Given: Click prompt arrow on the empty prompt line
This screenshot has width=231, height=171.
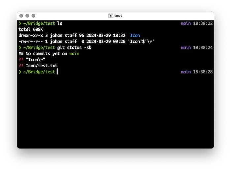Looking at the screenshot, I should point(20,71).
